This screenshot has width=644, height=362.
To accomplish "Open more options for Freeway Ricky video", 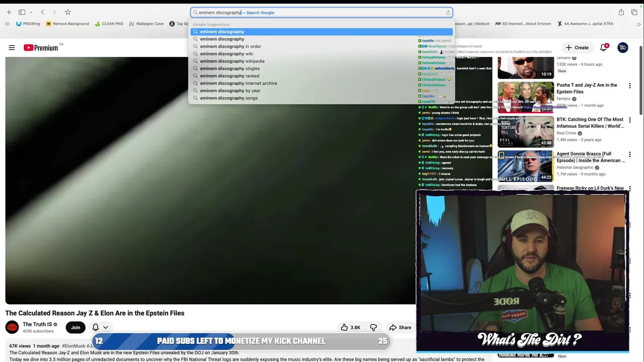I will 629,189.
